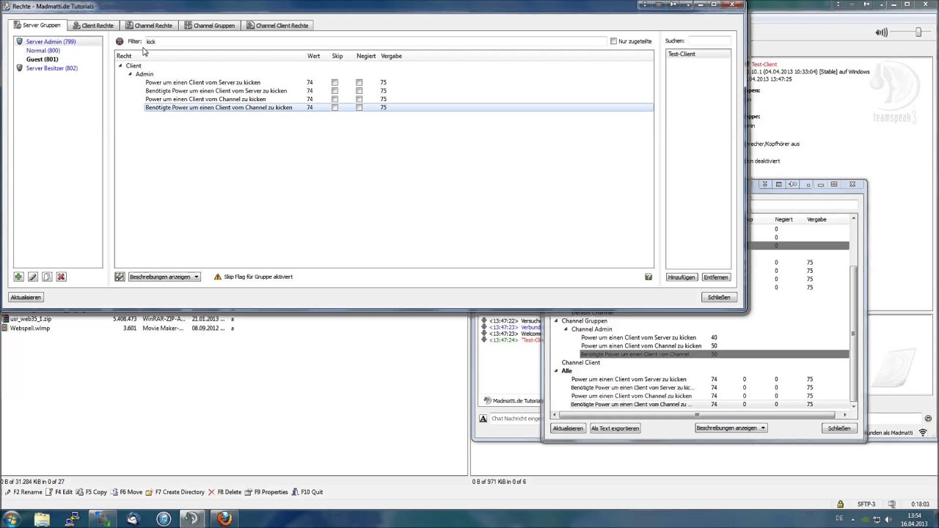Select the Guest (801) server group
The height and width of the screenshot is (528, 939).
tap(42, 59)
